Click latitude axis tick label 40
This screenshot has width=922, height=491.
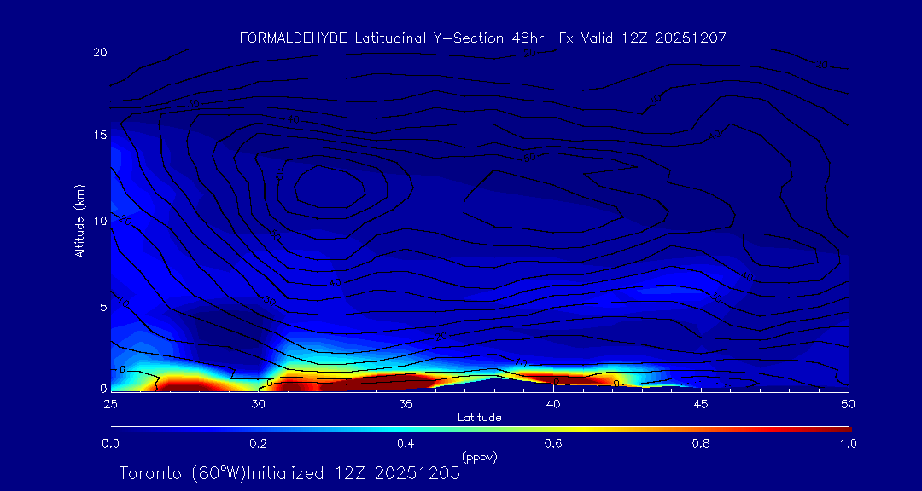553,404
